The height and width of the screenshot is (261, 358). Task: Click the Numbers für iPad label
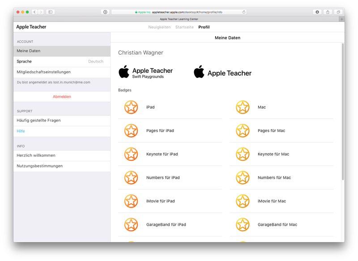[x=163, y=177]
